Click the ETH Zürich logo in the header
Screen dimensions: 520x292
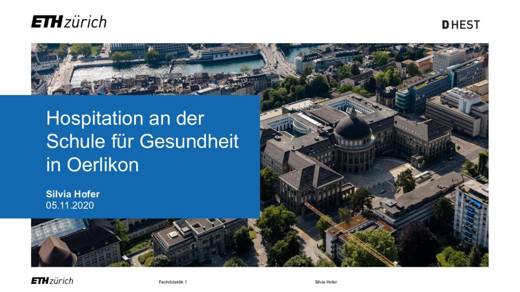point(69,22)
